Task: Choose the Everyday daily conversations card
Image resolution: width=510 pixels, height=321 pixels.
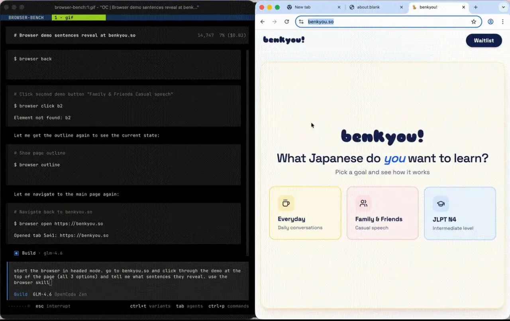Action: coord(305,213)
